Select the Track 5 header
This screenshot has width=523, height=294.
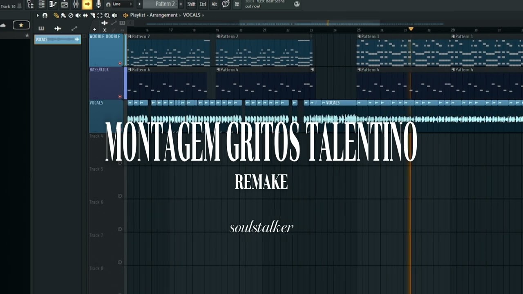pos(106,182)
